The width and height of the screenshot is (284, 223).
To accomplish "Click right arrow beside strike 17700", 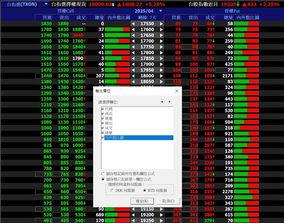I will tap(161, 41).
